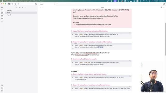Image resolution: width=166 pixels, height=93 pixels.
Task: Click the Shell label on the --delete code block
Action: 130,61
